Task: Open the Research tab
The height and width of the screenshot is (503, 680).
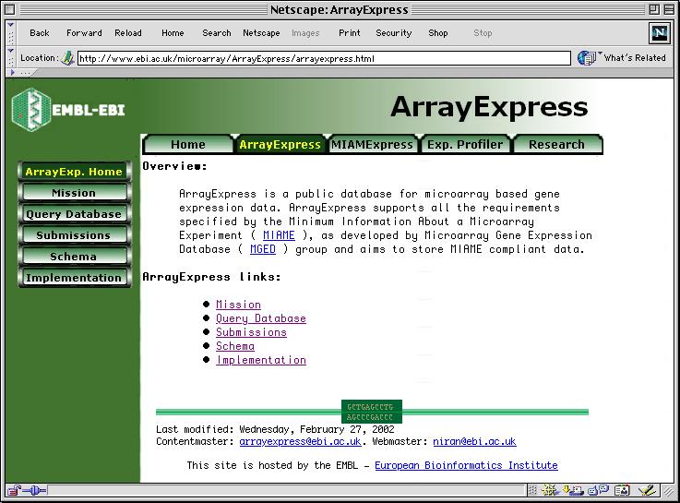Action: pyautogui.click(x=557, y=144)
